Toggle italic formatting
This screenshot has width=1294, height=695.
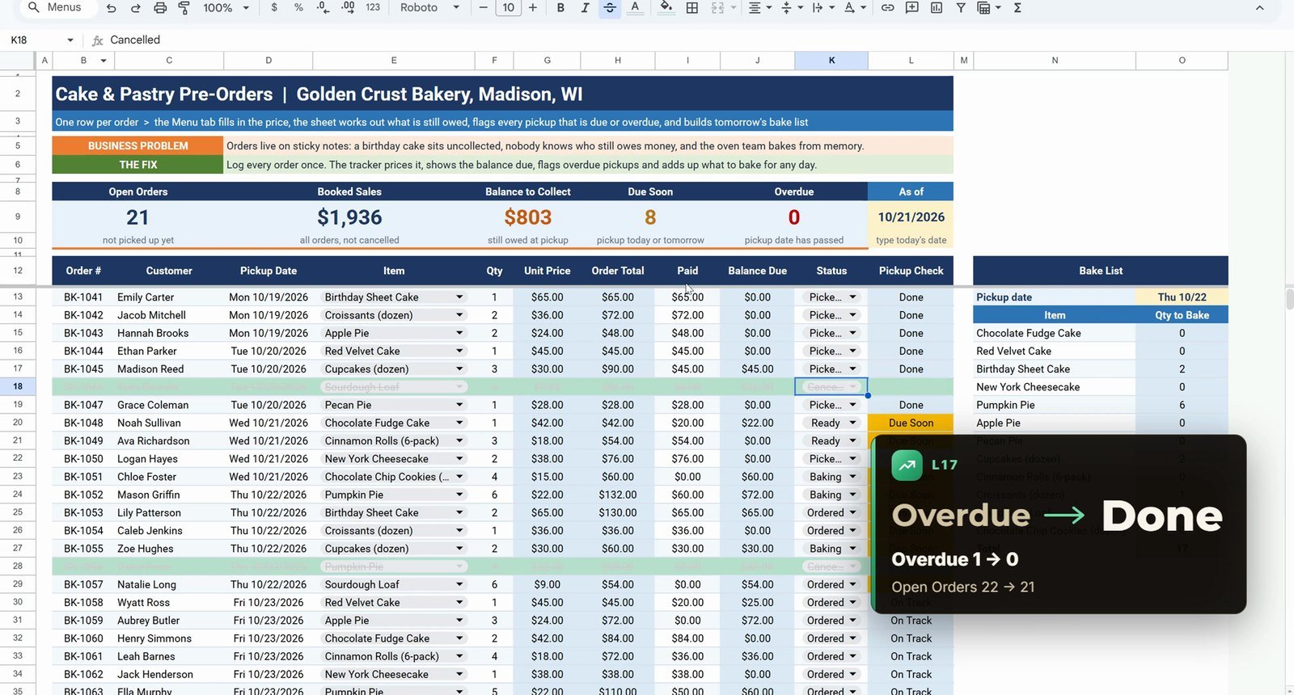click(x=585, y=7)
